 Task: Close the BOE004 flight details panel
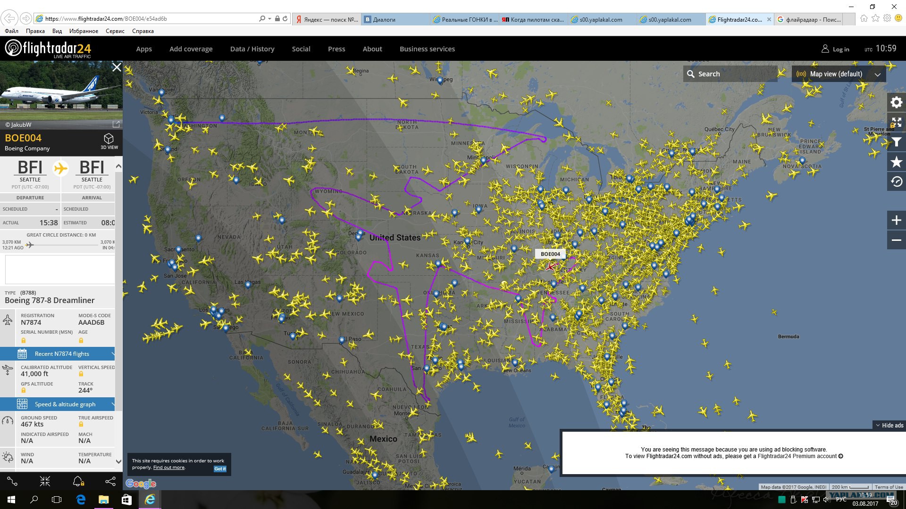pos(117,67)
